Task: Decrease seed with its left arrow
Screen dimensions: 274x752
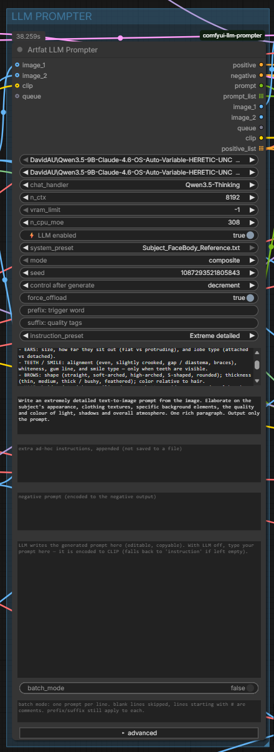Action: pos(25,272)
